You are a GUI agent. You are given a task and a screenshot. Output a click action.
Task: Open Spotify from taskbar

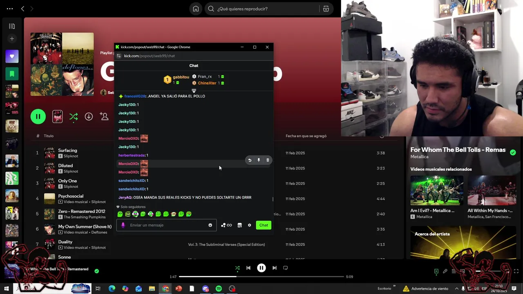click(219, 289)
